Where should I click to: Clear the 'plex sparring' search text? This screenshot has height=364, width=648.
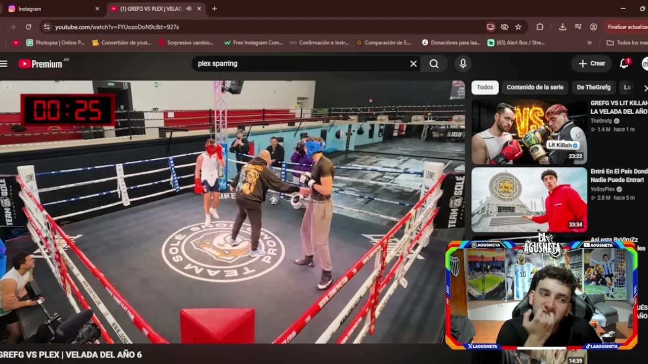click(x=413, y=64)
